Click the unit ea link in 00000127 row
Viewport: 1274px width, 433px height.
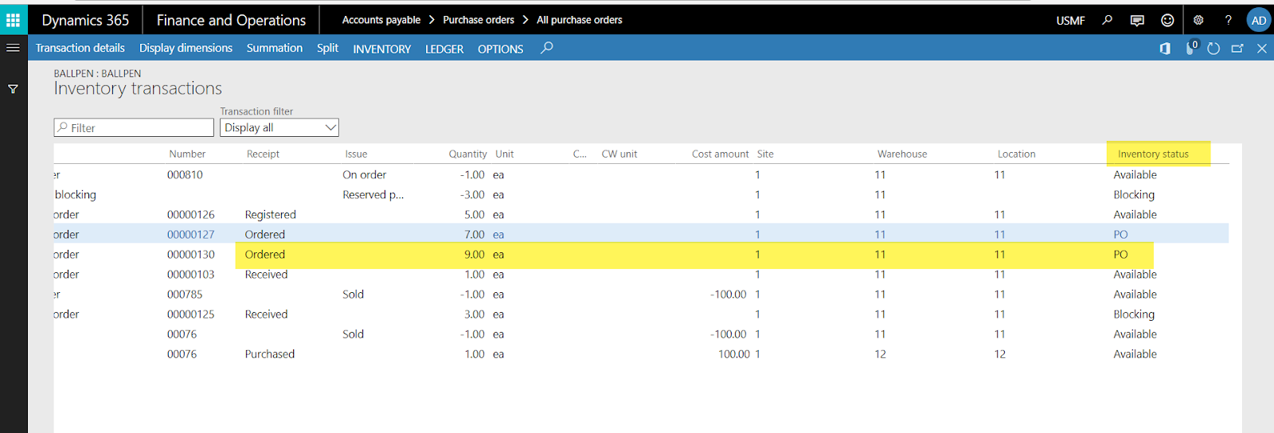click(x=498, y=234)
